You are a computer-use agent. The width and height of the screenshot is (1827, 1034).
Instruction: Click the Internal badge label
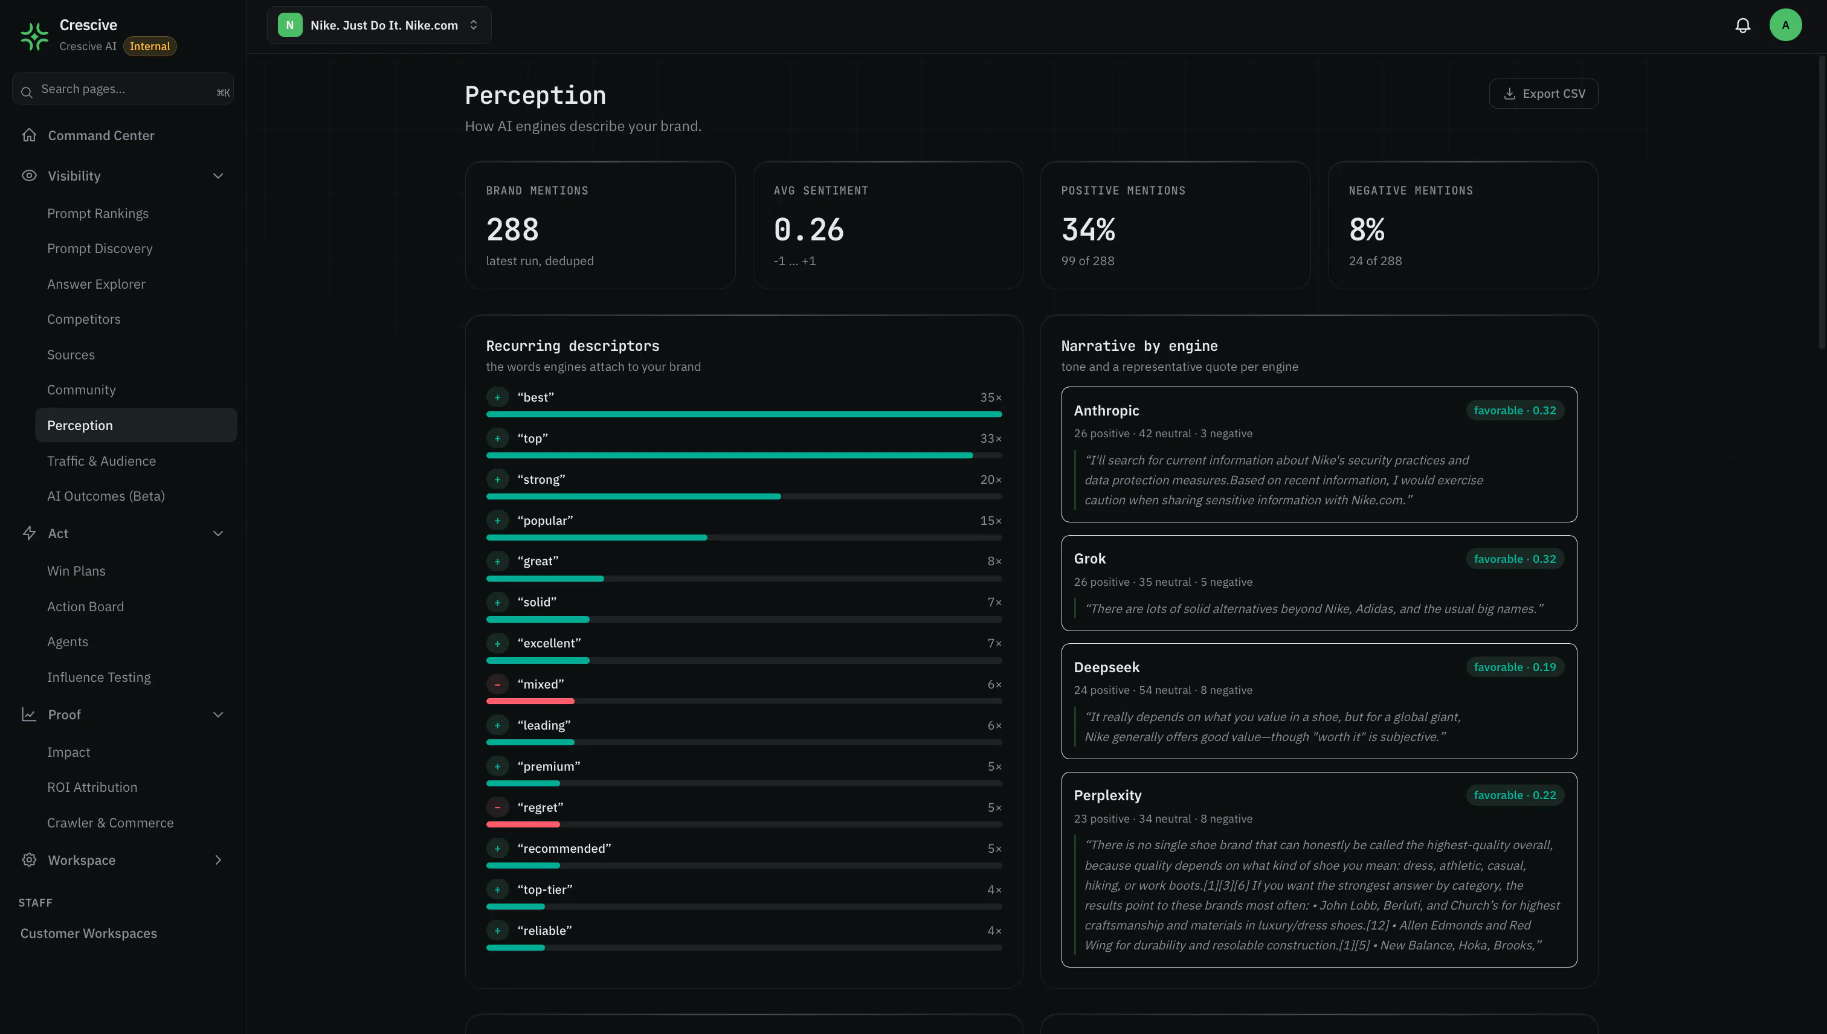point(150,46)
